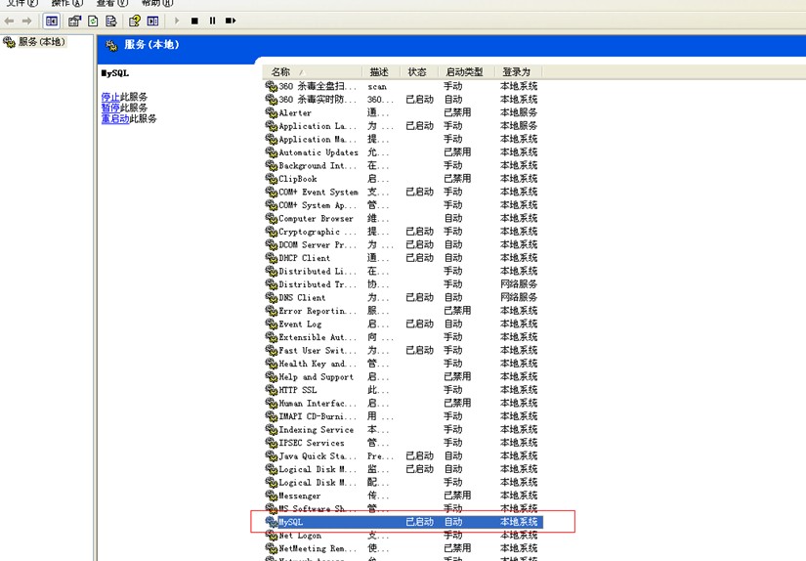Screen dimensions: 806x561
Task: Click the Restart Service toolbar icon
Action: pos(231,22)
